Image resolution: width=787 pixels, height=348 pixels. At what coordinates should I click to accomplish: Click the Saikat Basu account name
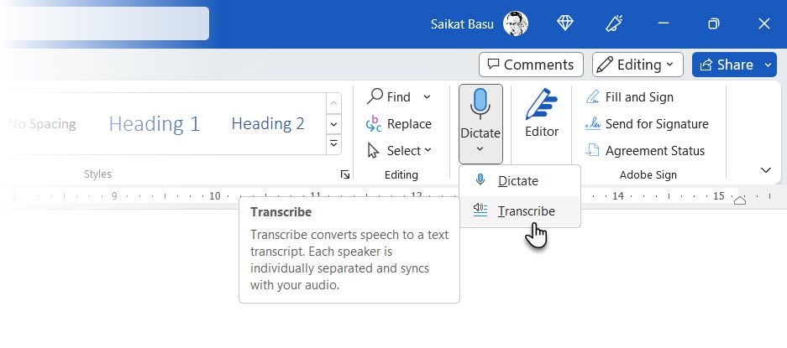point(462,24)
